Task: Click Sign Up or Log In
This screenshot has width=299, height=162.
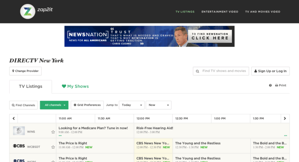Action: (x=271, y=71)
